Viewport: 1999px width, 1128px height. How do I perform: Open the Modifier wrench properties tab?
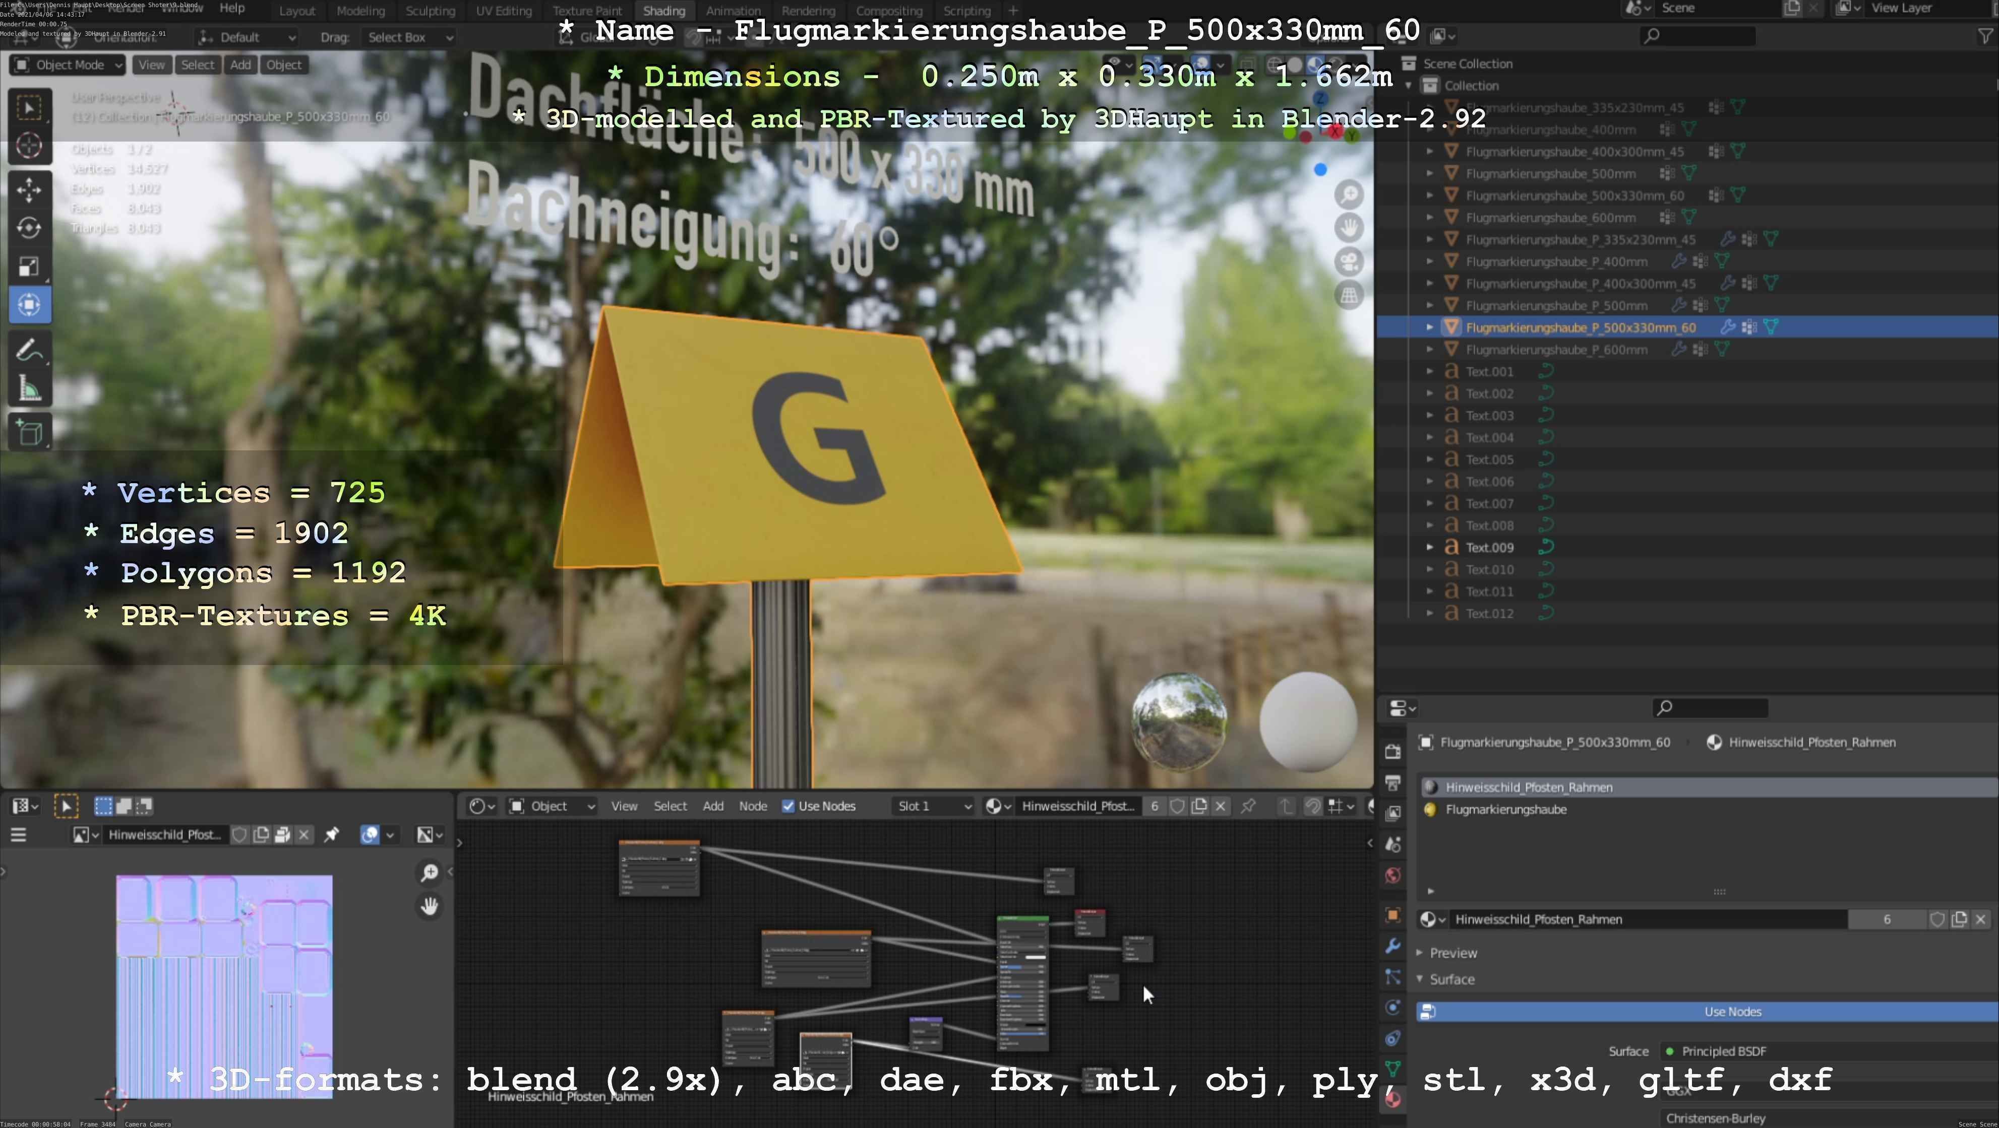1393,946
